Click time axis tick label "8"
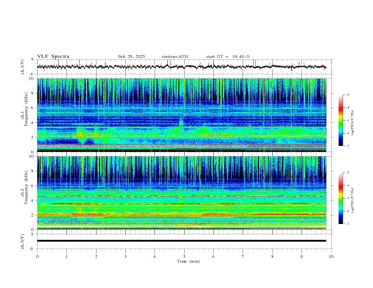The height and width of the screenshot is (288, 373). click(272, 256)
